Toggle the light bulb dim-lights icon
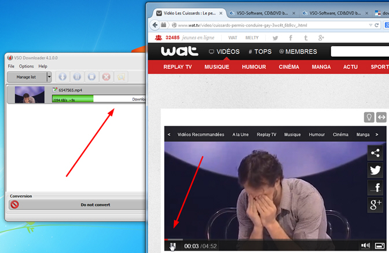 [369, 117]
